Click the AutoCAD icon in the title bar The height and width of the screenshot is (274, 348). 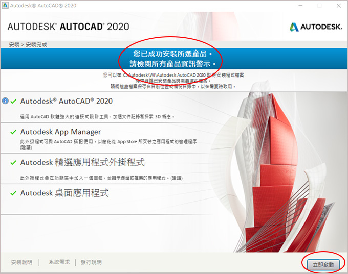point(5,5)
